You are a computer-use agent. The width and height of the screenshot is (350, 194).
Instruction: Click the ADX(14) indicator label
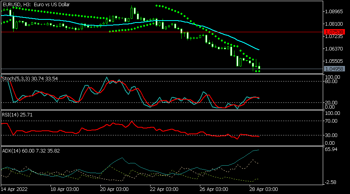(31, 151)
